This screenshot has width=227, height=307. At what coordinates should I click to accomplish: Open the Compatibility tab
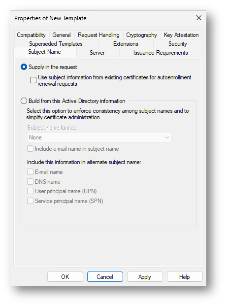coord(32,35)
